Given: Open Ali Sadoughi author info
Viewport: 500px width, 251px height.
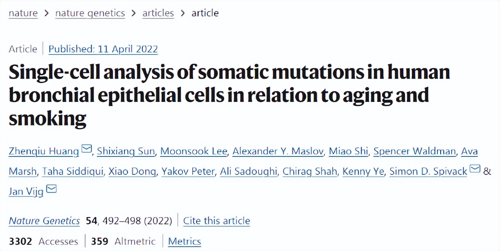Looking at the screenshot, I should [248, 171].
